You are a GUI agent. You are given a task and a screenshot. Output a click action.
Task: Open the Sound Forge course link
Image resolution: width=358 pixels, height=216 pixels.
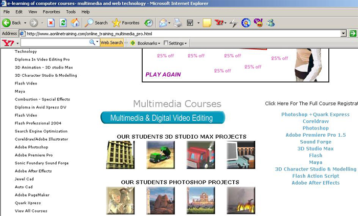tap(316, 142)
